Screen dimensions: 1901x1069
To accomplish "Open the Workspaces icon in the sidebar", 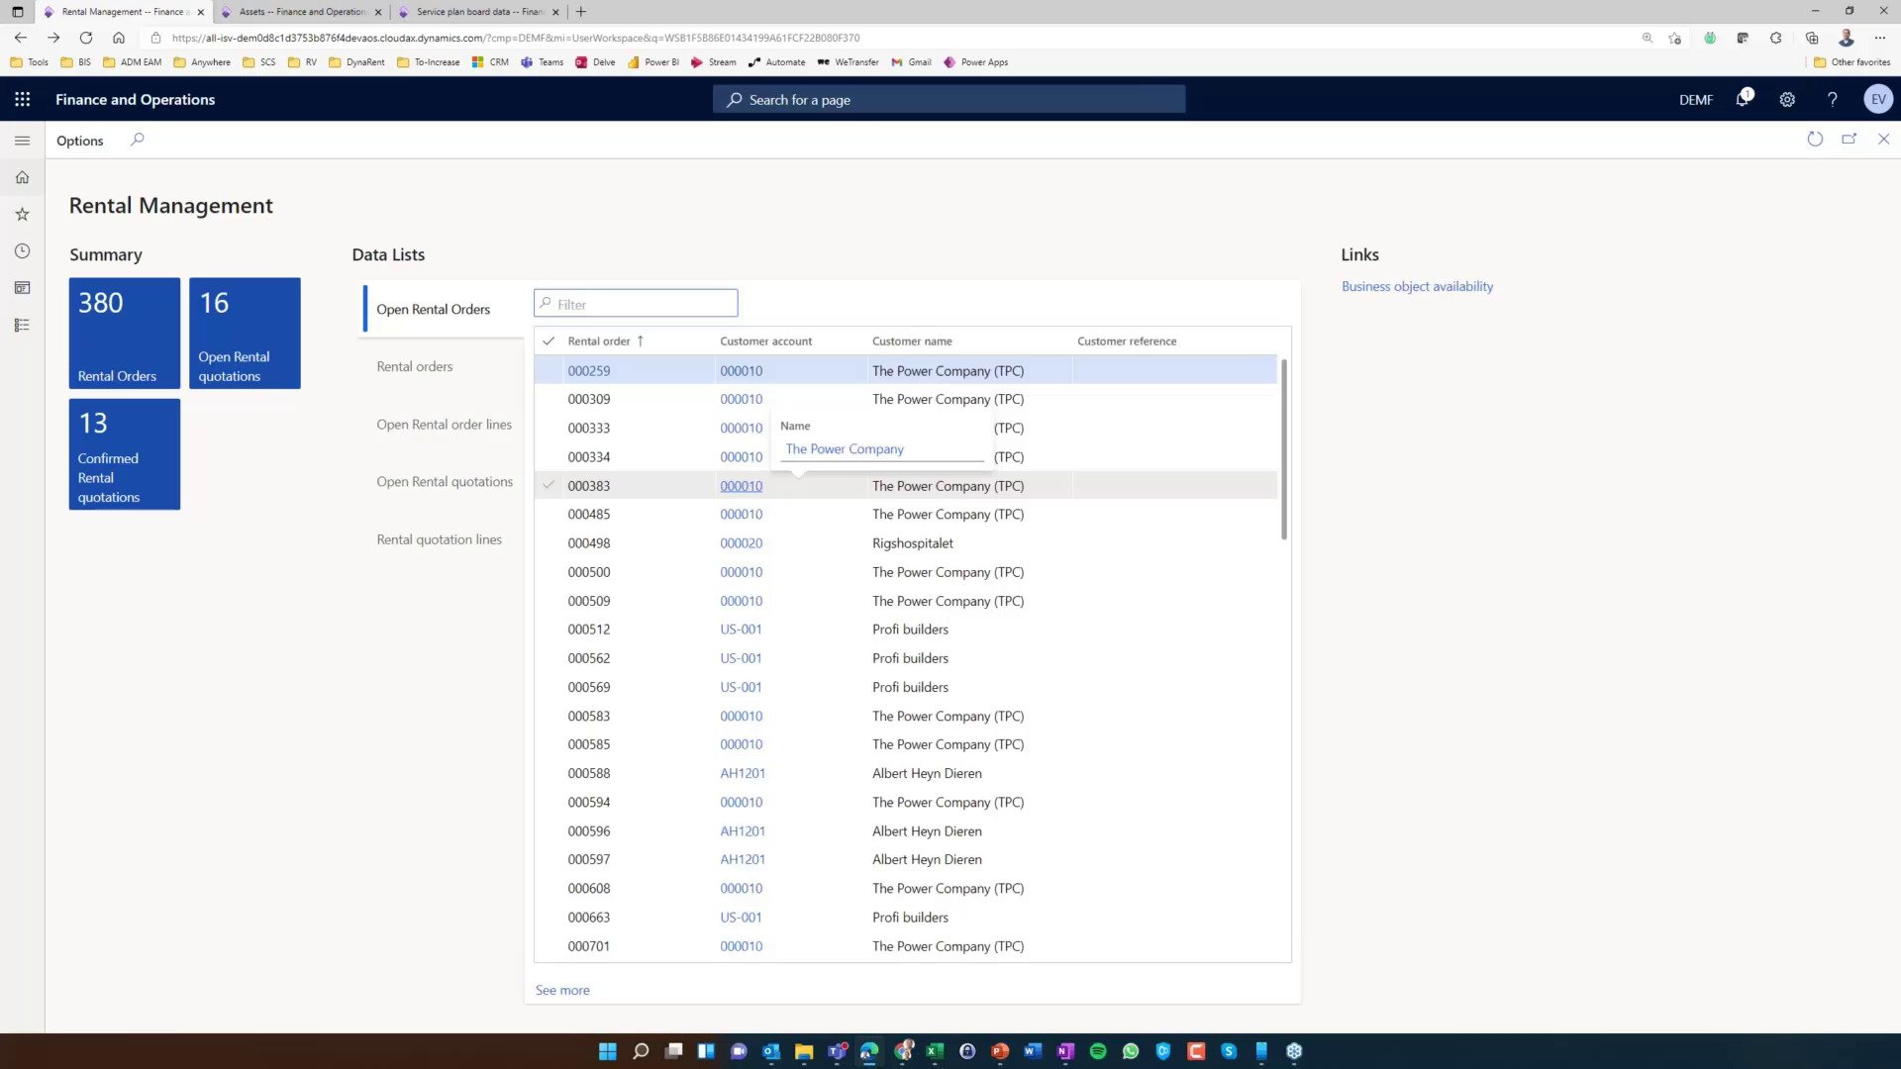I will (22, 287).
